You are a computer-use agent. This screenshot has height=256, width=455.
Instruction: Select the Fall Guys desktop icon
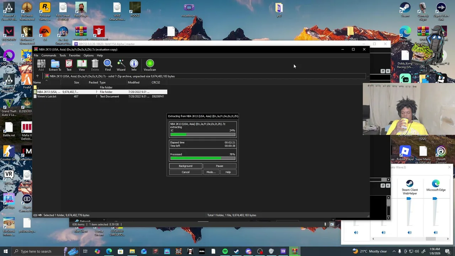[x=9, y=201]
